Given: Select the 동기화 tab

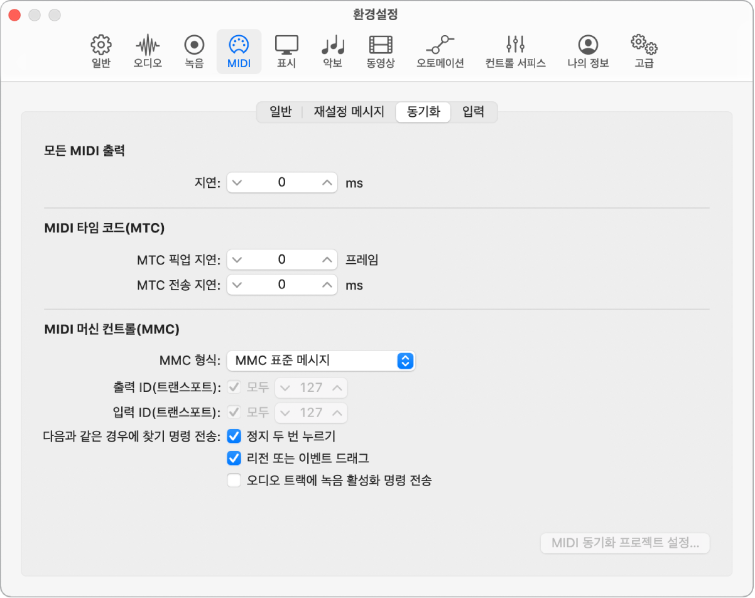Looking at the screenshot, I should point(423,112).
